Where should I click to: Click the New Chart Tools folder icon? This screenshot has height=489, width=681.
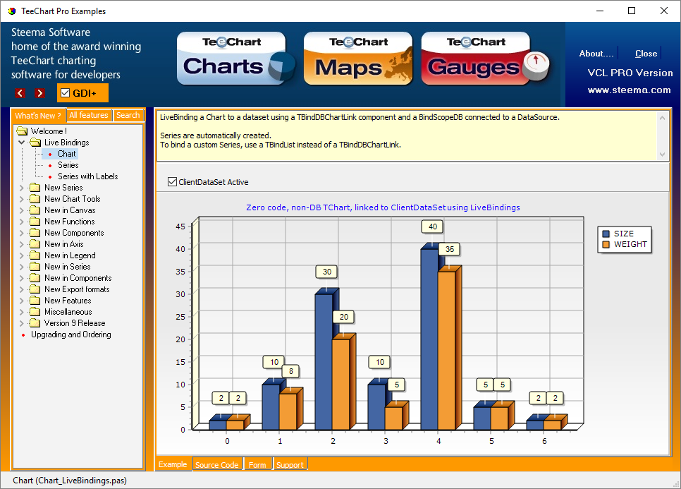(x=35, y=199)
